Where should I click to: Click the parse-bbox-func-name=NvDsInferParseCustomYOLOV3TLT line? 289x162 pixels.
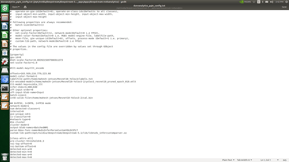[44, 130]
